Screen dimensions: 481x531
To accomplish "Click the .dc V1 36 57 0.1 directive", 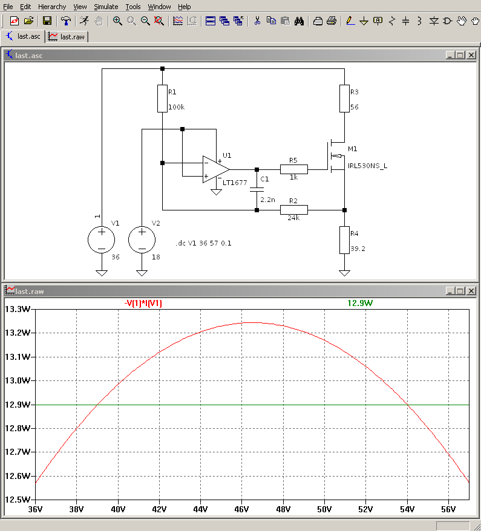I will [x=203, y=243].
